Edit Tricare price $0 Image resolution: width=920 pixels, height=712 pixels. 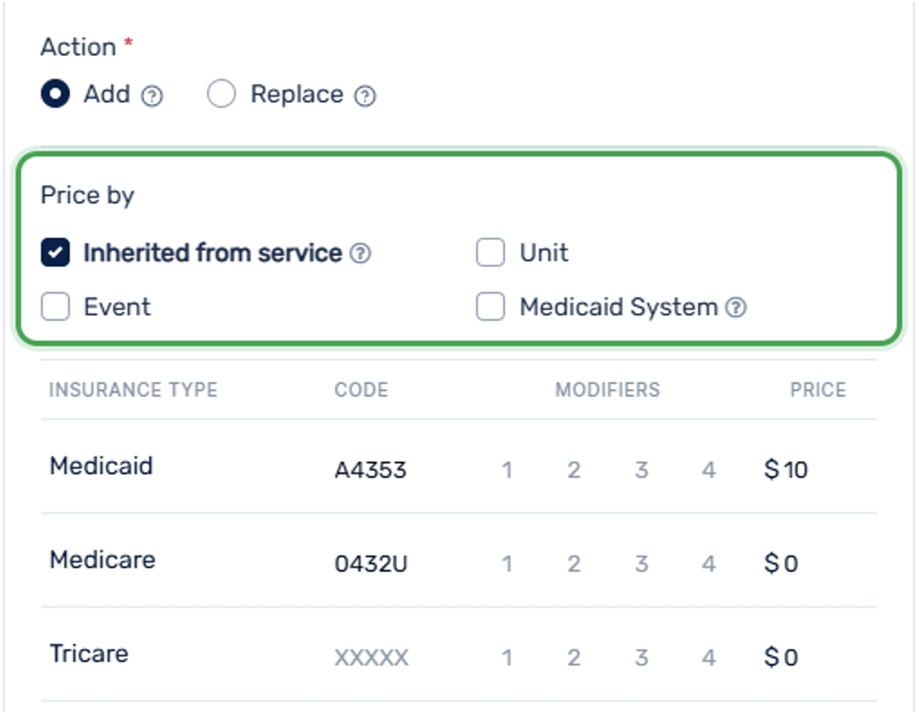coord(781,658)
